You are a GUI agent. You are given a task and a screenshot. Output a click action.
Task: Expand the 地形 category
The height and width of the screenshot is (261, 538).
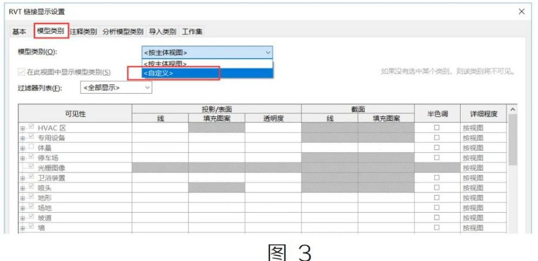tap(22, 198)
